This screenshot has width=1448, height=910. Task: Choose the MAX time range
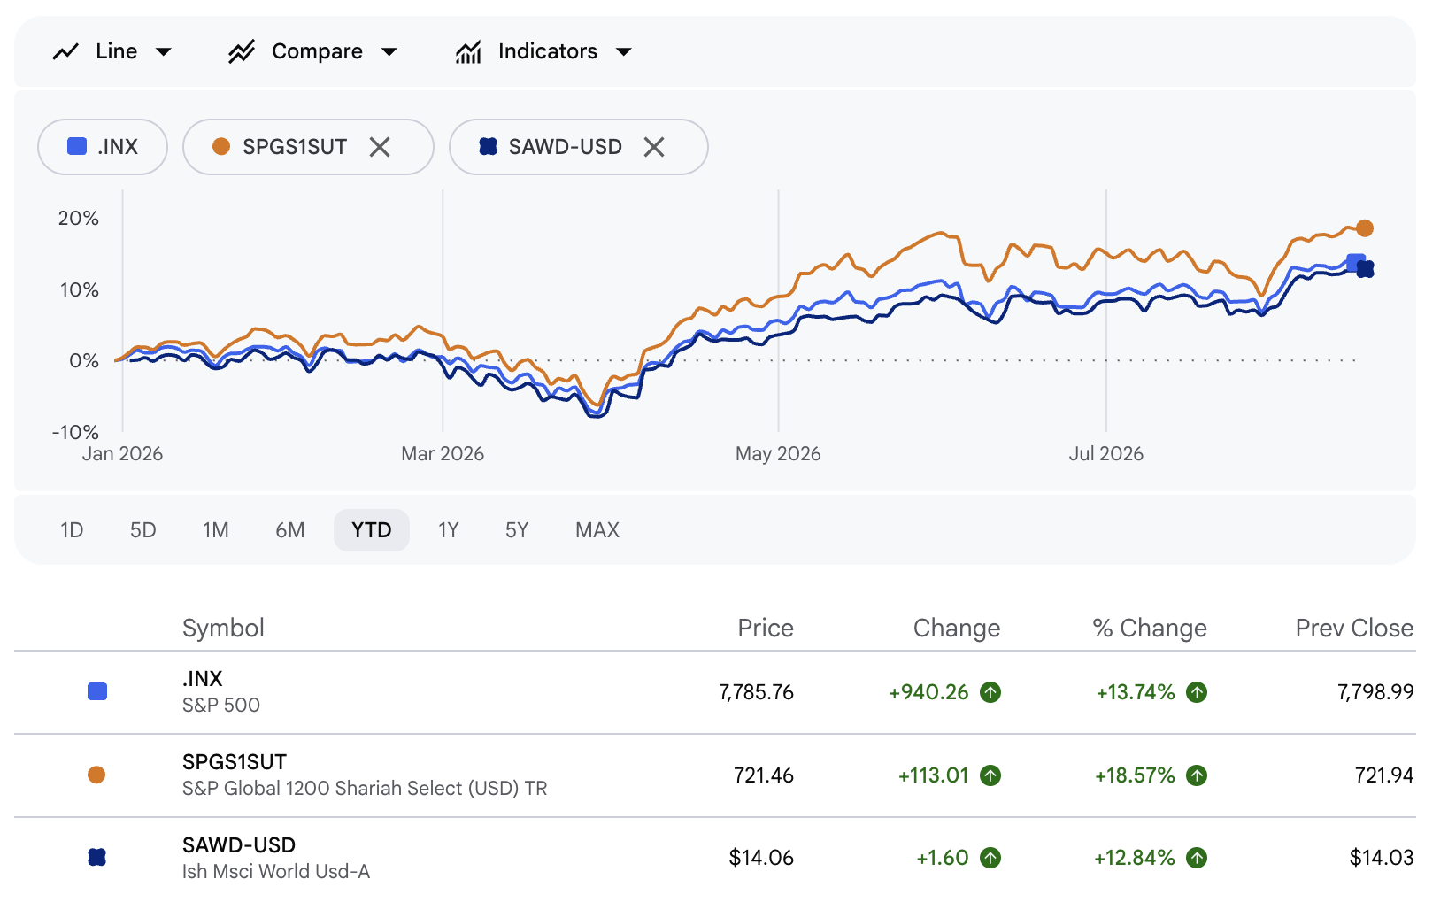pyautogui.click(x=597, y=530)
